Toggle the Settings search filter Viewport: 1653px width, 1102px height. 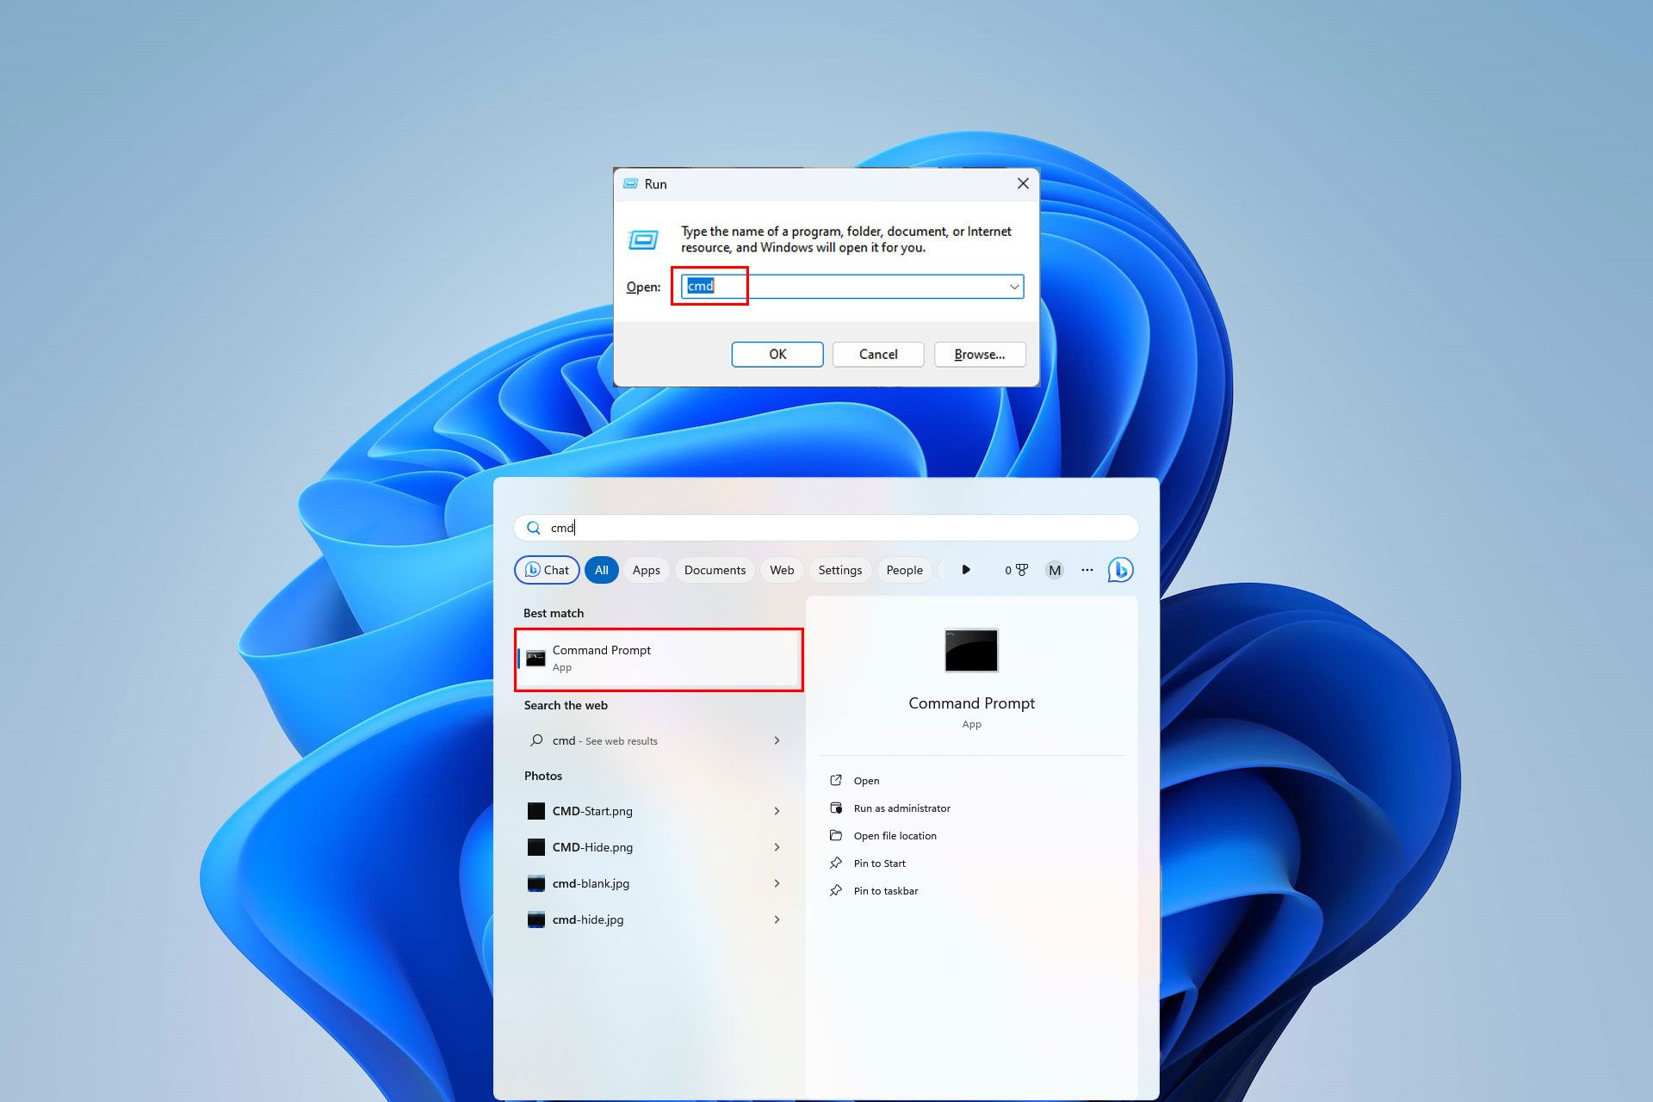(x=840, y=569)
